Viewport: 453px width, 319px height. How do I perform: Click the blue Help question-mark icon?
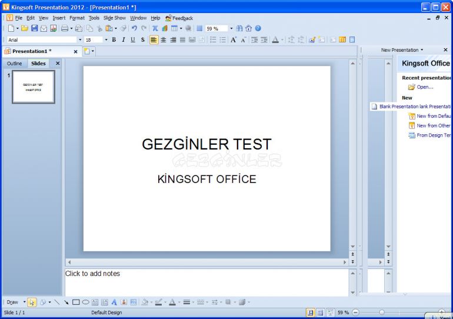(258, 28)
